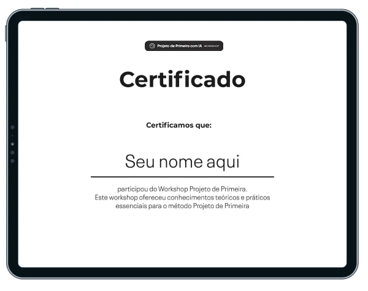The height and width of the screenshot is (291, 368).
Task: Click the circular logo icon in the header badge
Action: pos(151,46)
